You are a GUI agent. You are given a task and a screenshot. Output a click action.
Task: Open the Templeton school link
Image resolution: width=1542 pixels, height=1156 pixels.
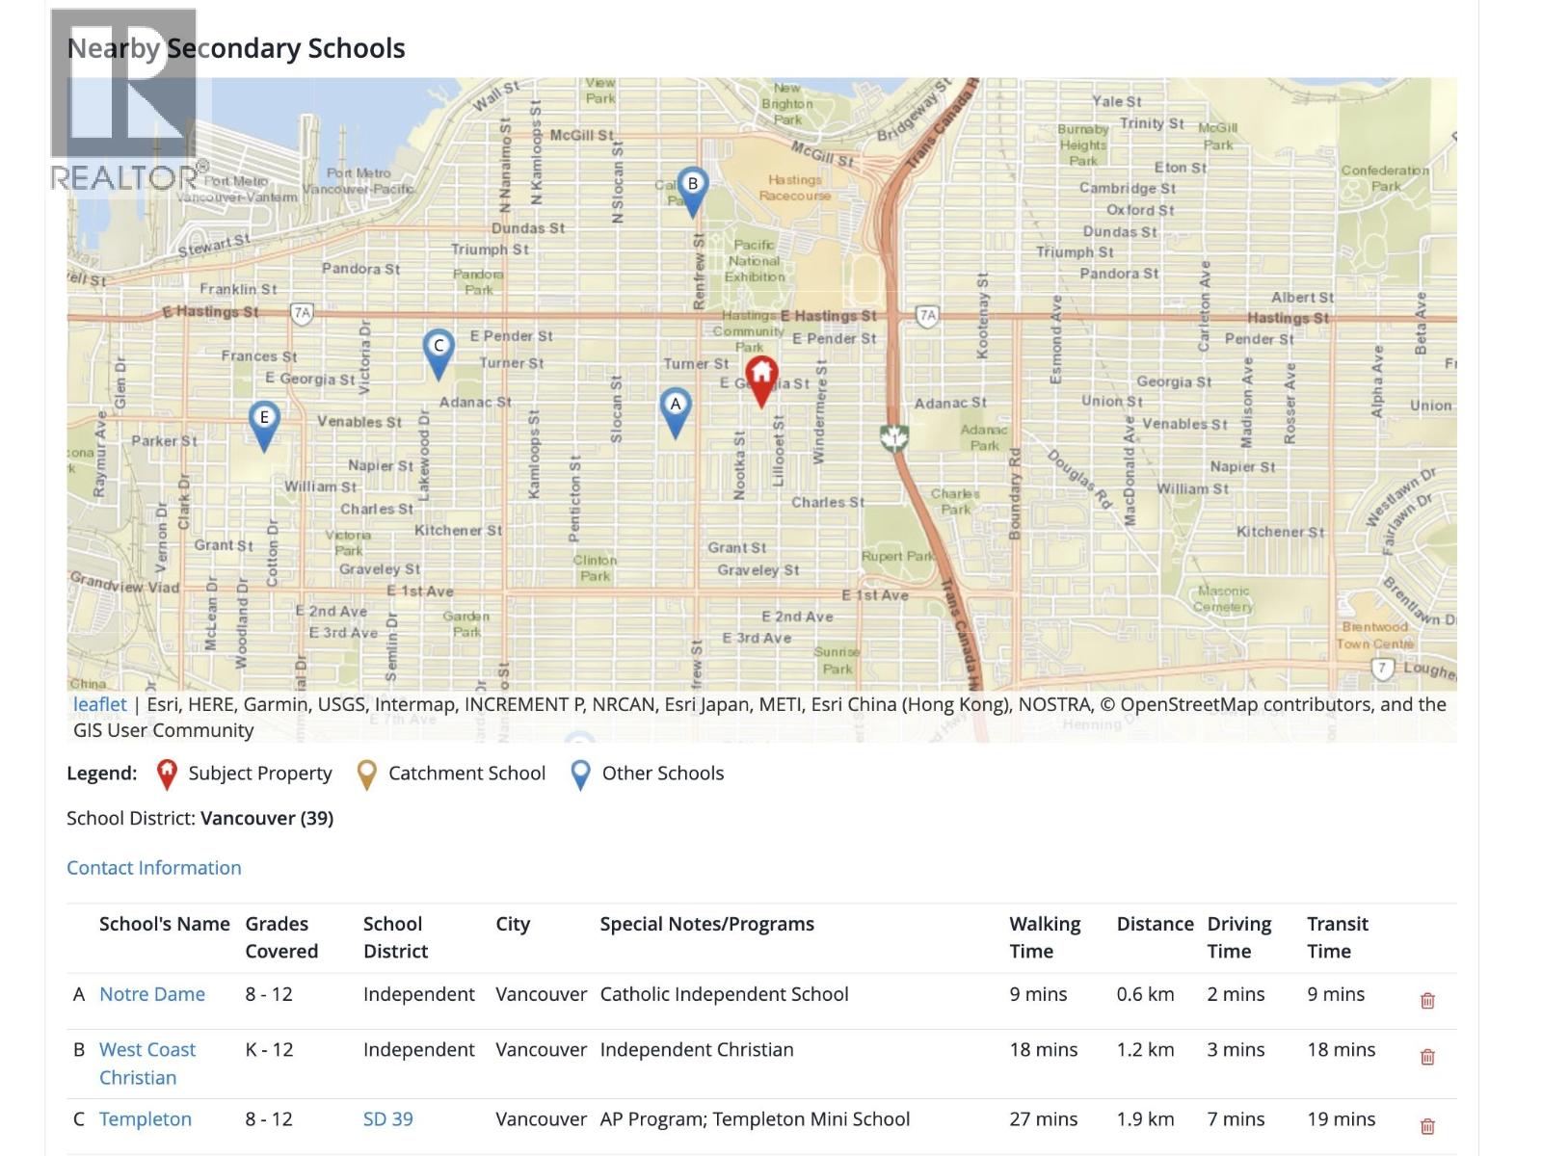coord(146,1118)
